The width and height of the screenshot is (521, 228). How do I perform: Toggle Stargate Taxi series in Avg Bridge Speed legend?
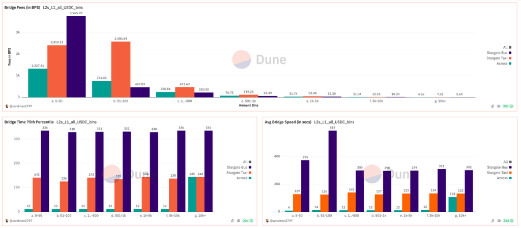coord(498,173)
